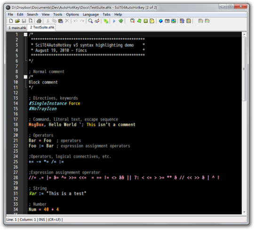254x230 pixels.
Task: Click the Print icon in toolbar
Action: 39,21
